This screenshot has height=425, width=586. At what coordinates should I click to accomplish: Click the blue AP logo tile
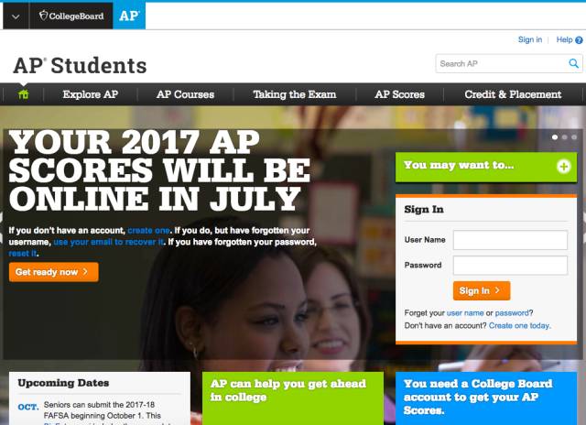(129, 16)
